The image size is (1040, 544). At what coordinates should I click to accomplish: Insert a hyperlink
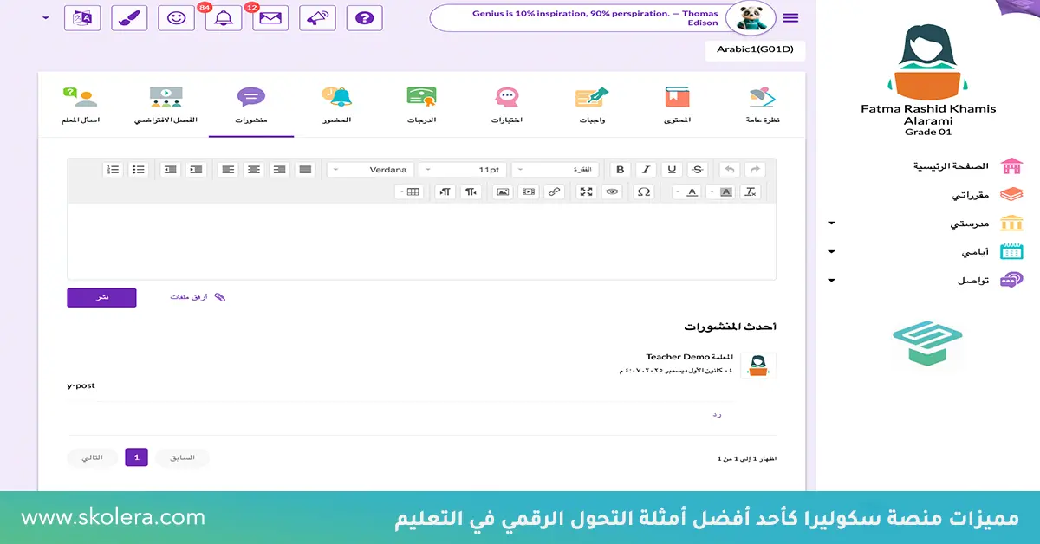tap(555, 191)
